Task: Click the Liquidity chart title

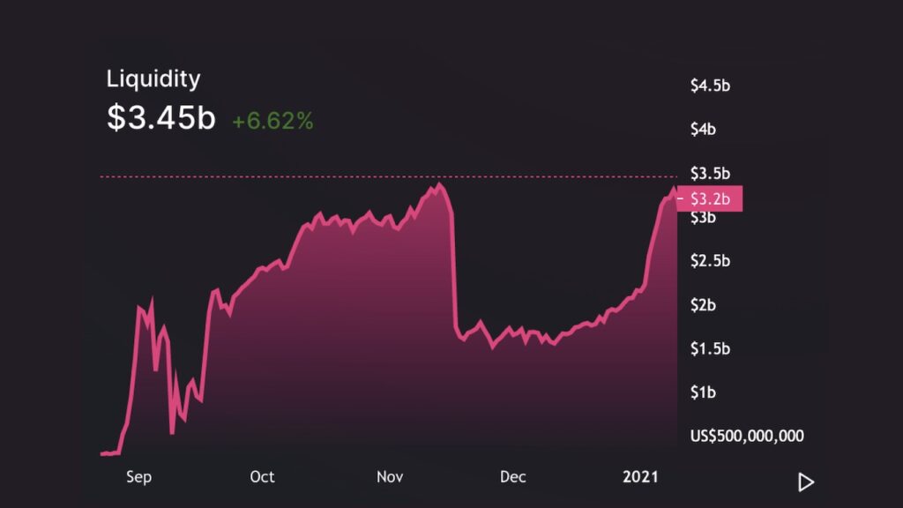Action: click(153, 78)
